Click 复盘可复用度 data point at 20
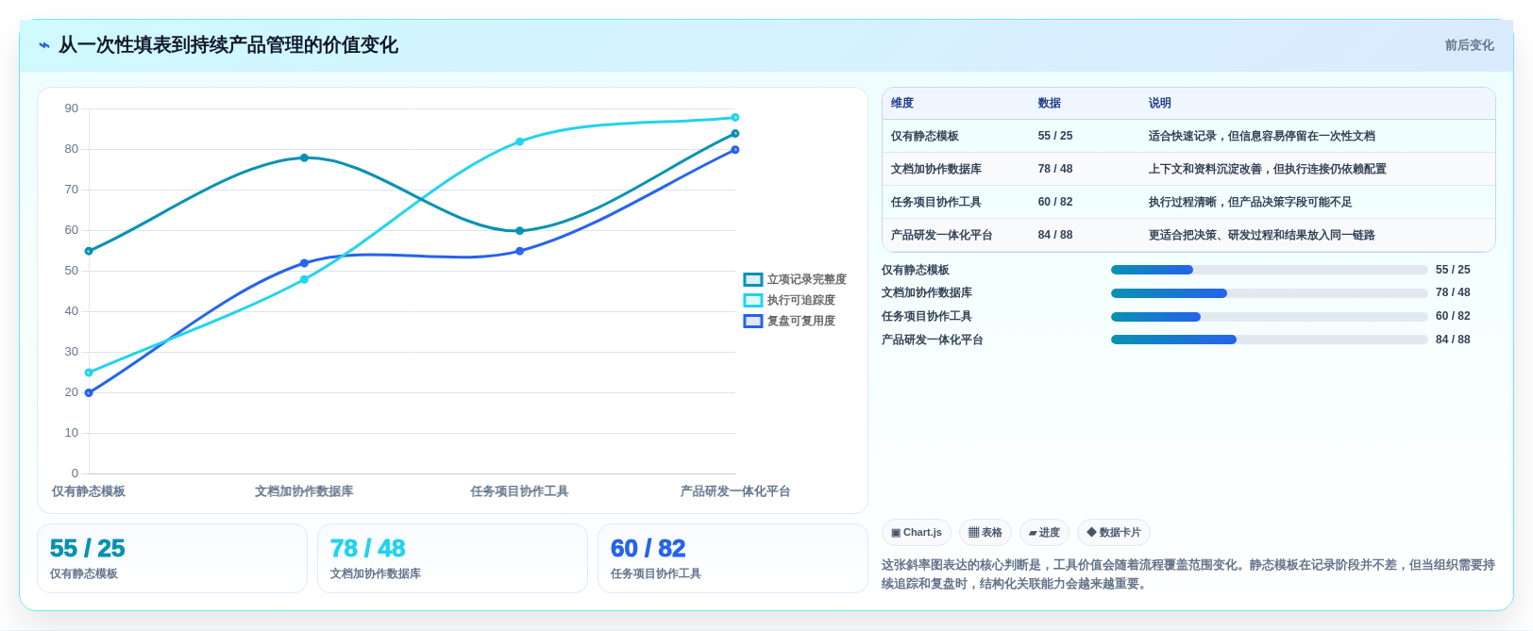The height and width of the screenshot is (631, 1533). (x=89, y=392)
